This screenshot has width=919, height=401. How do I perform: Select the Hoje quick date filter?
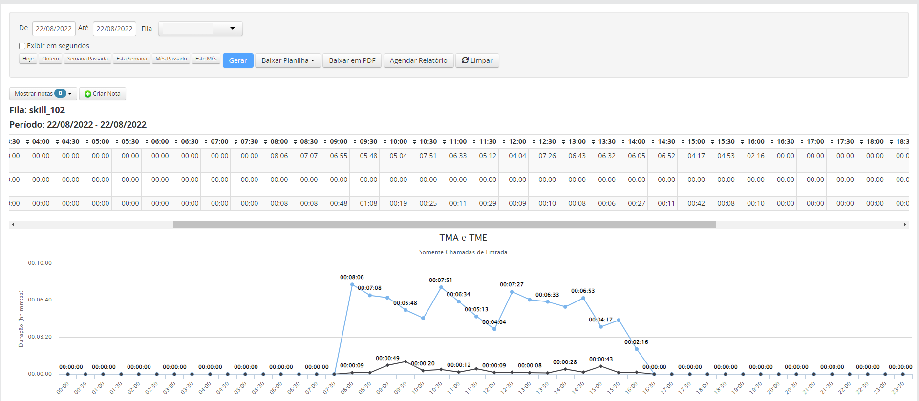click(x=28, y=59)
